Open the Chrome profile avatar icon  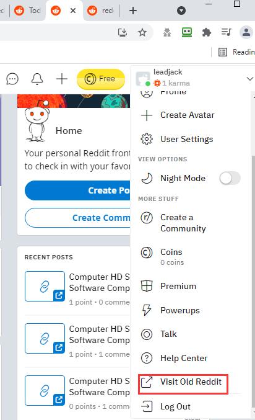click(246, 32)
